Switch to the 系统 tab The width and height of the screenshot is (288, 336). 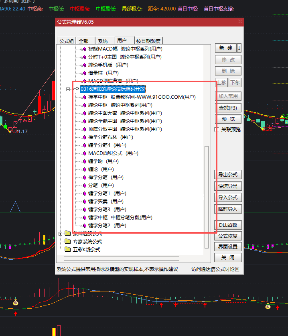[103, 41]
